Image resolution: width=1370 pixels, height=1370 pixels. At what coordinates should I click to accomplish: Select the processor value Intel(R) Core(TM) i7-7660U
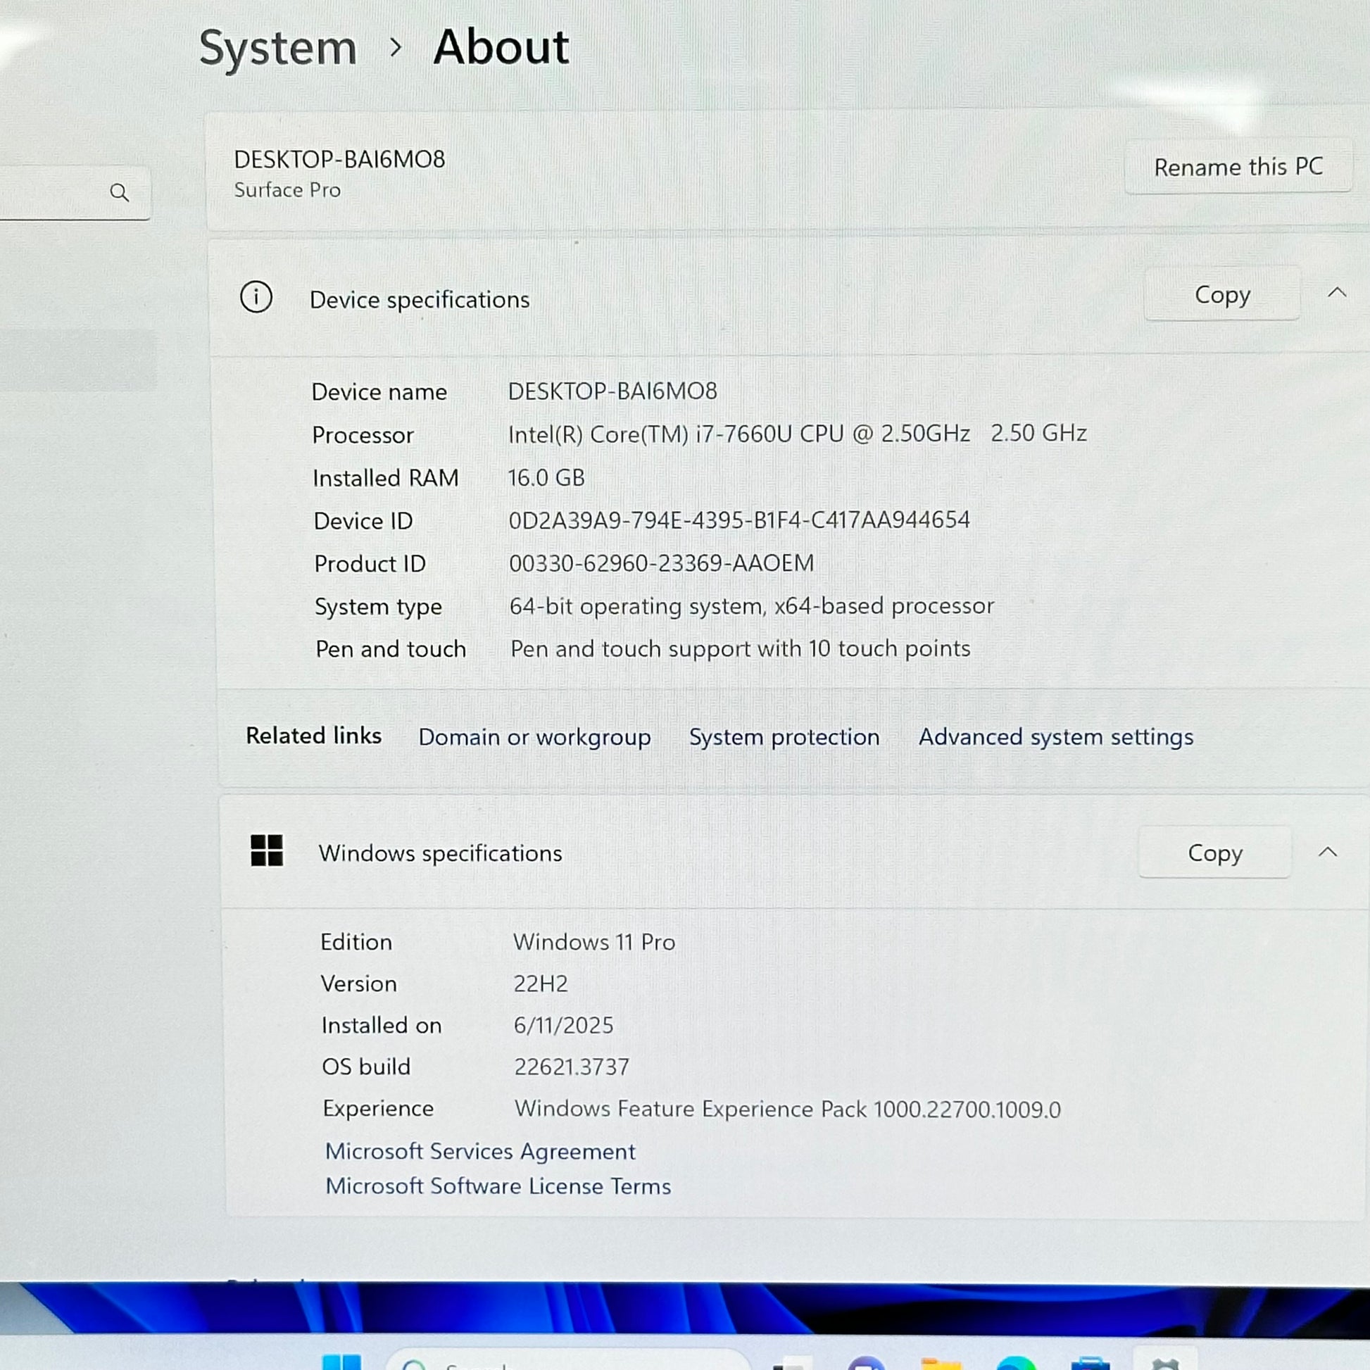[x=797, y=433]
